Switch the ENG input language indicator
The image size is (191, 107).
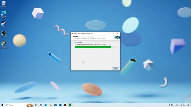(x=177, y=105)
